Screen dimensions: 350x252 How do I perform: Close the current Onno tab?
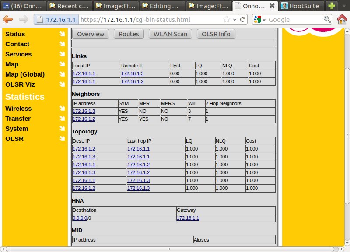pos(272,6)
